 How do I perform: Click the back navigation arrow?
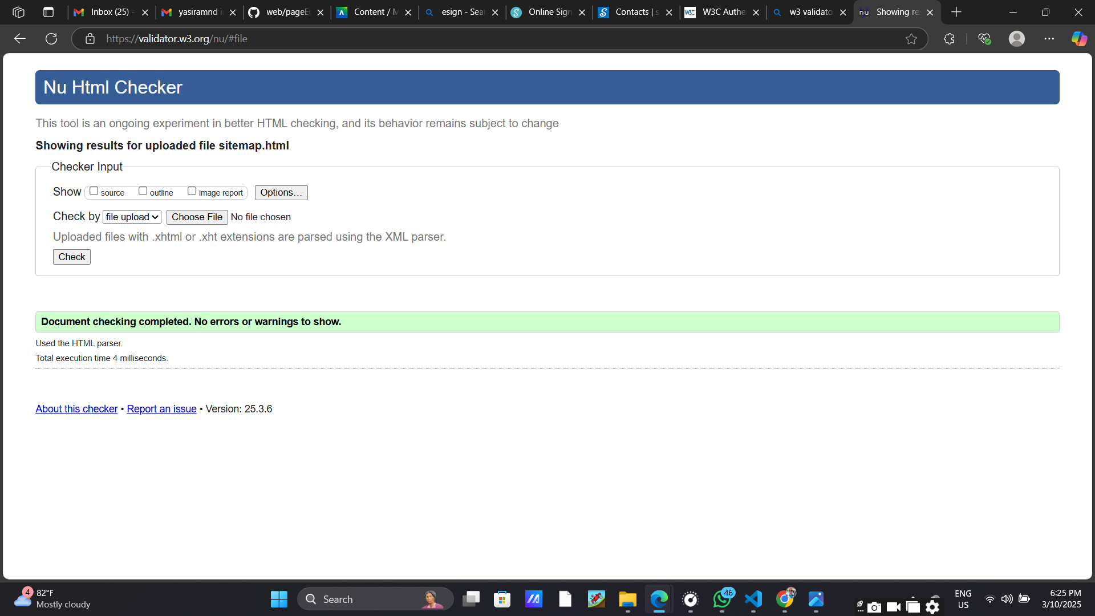[20, 39]
